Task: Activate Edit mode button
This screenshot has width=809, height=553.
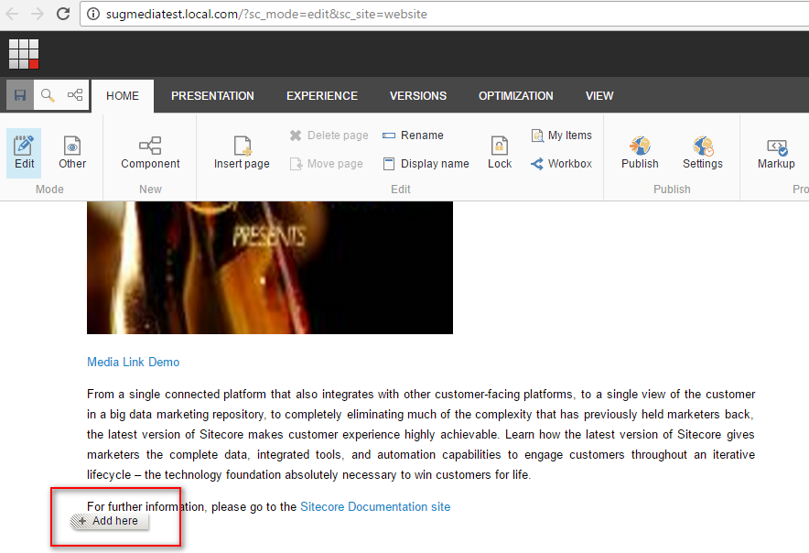Action: [24, 153]
